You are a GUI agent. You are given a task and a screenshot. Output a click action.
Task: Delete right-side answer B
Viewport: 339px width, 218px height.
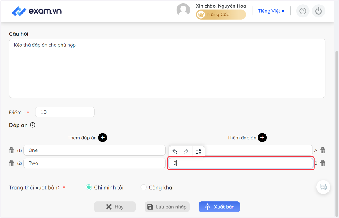coord(323,163)
